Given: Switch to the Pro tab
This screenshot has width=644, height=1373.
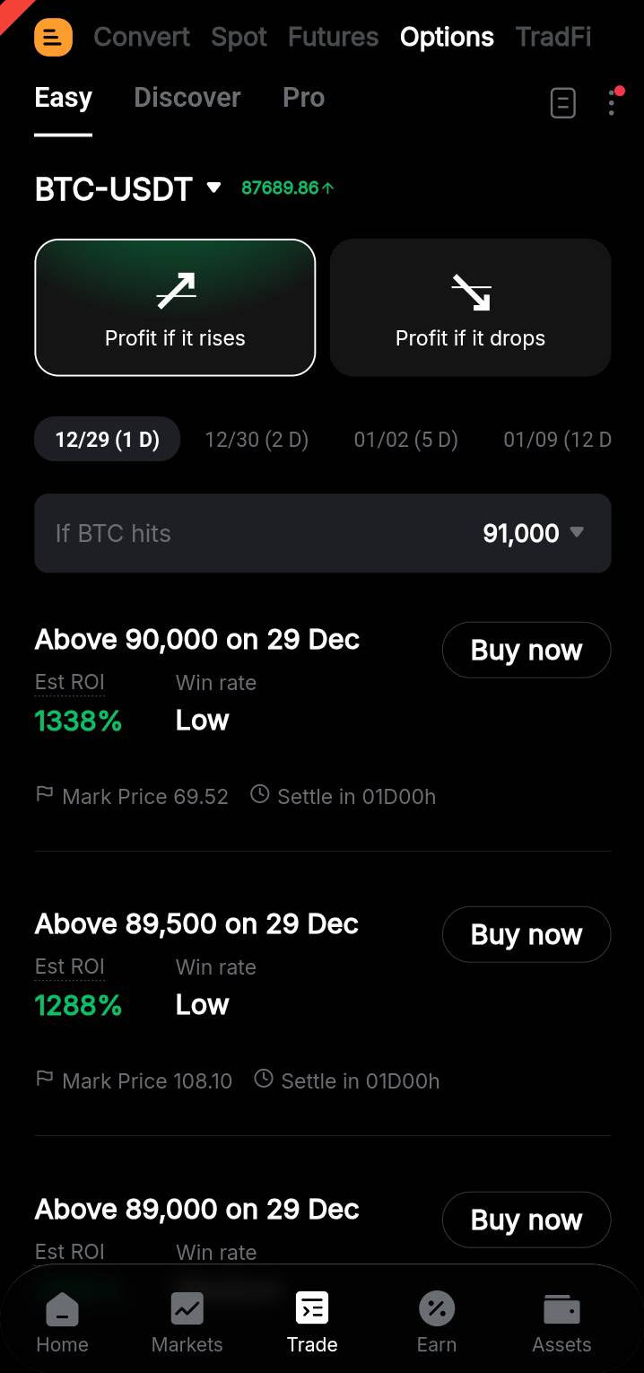Looking at the screenshot, I should point(303,98).
